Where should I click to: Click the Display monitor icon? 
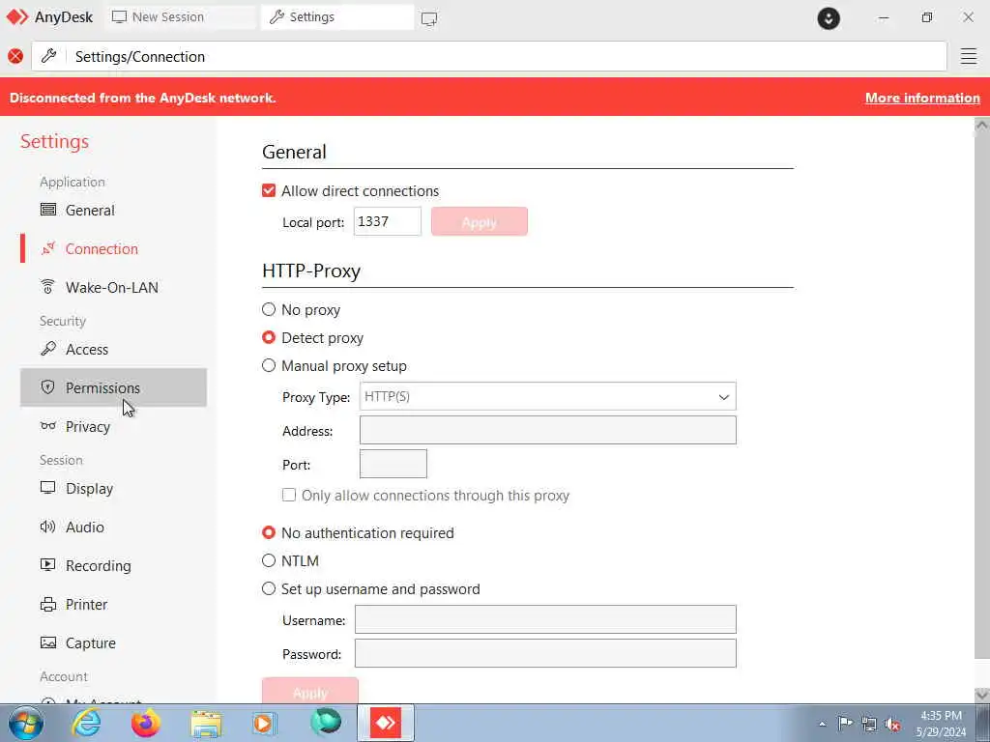point(48,488)
